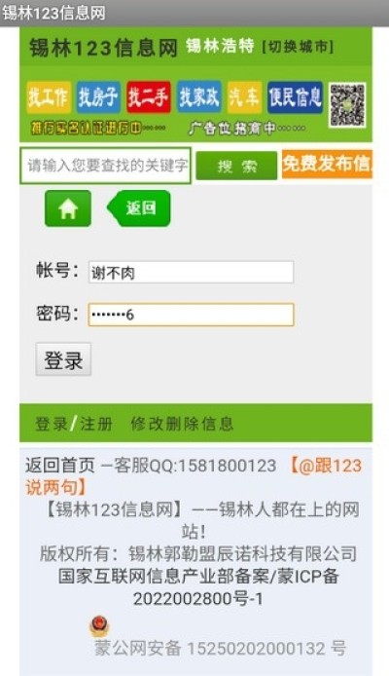Open the yellow 汽车 category icon

point(244,97)
